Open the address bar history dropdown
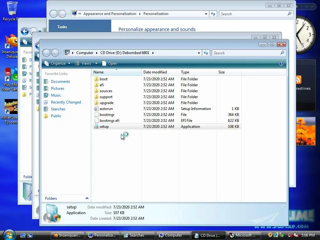This screenshot has height=240, width=320. point(199,53)
